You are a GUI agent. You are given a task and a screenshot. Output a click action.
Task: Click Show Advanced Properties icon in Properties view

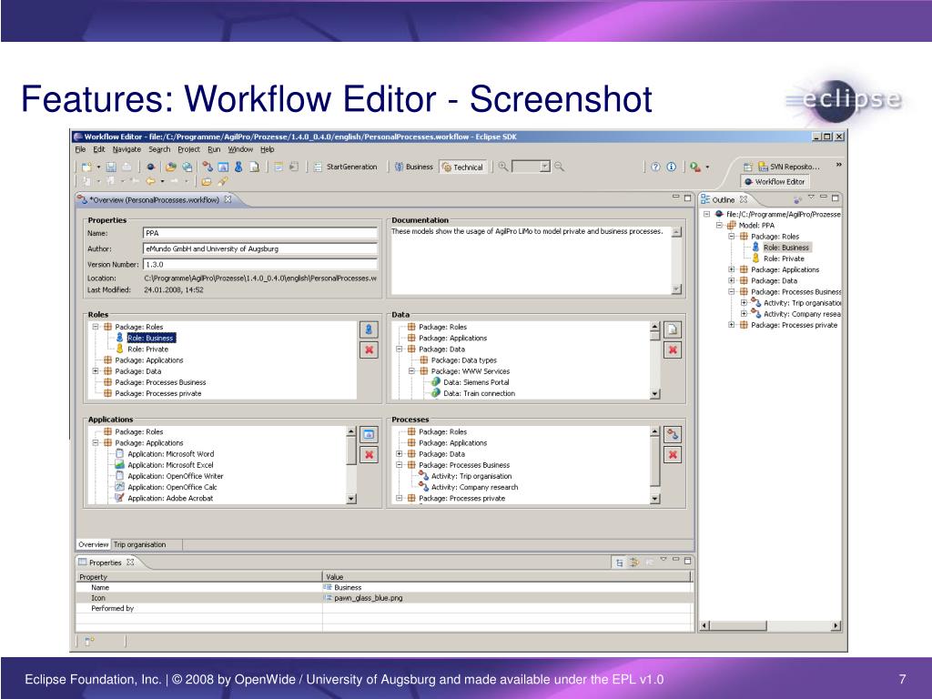(634, 562)
